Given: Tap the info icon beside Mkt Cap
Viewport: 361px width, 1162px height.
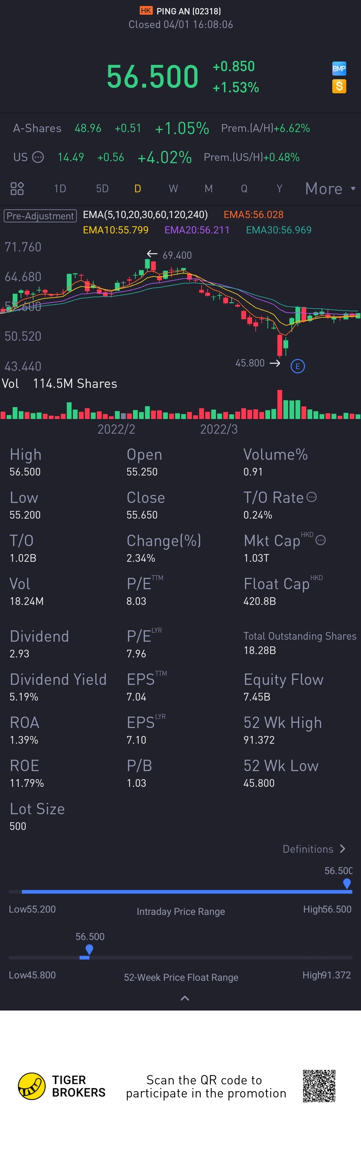Looking at the screenshot, I should 321,540.
